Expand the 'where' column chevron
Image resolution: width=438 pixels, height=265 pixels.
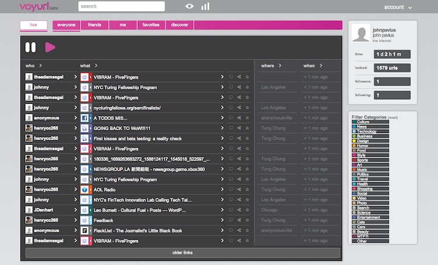pyautogui.click(x=280, y=65)
